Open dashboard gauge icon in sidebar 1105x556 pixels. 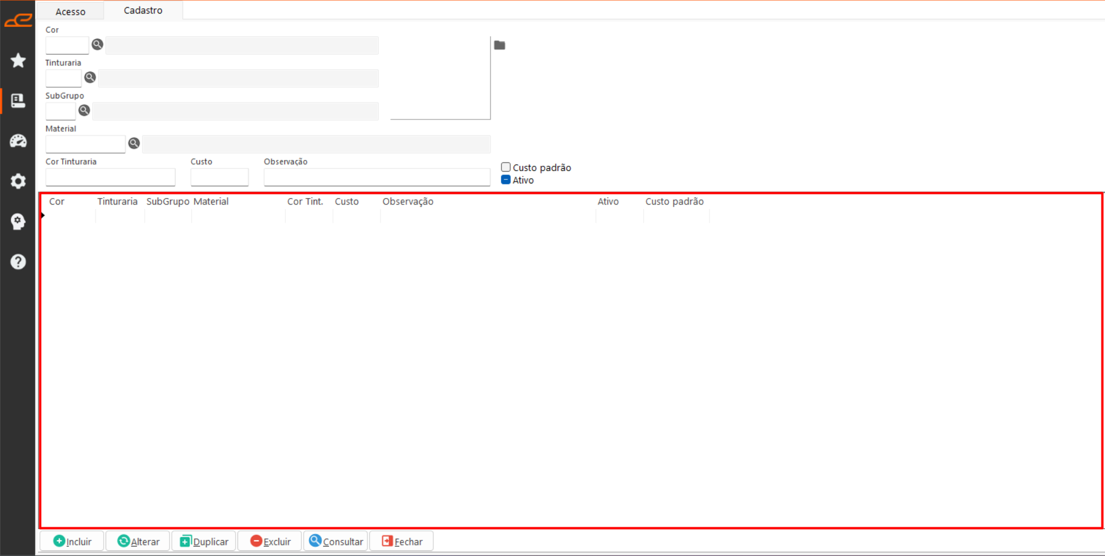(x=18, y=141)
